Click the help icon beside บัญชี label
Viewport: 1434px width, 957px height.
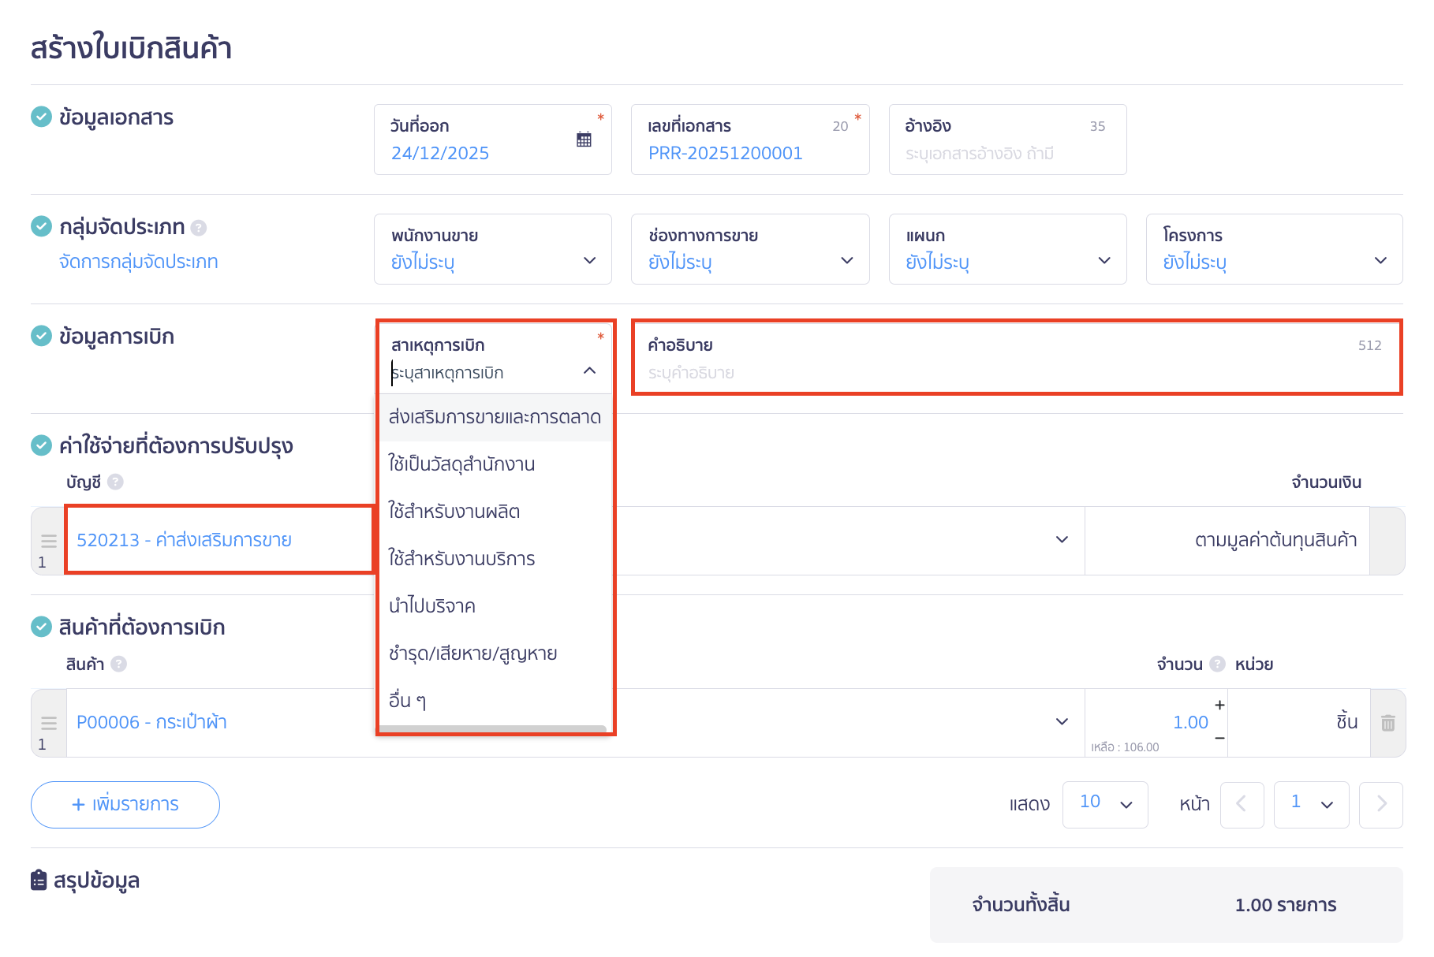tap(115, 482)
